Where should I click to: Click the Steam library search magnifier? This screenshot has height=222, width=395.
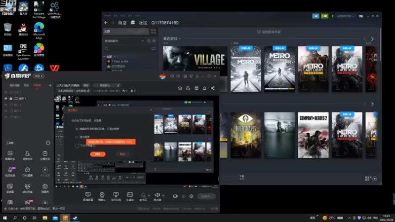click(x=106, y=48)
